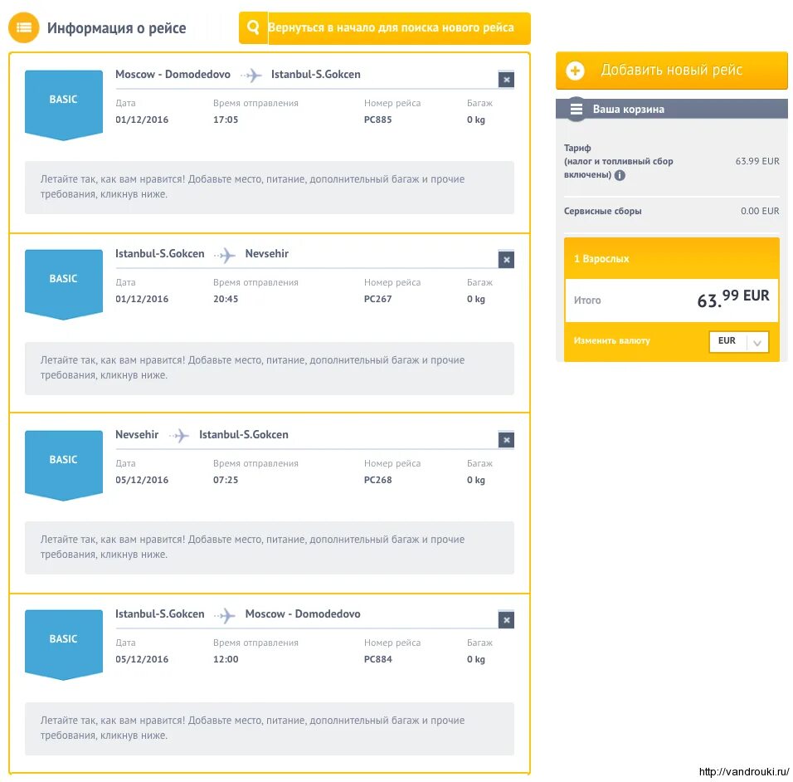Click the BASIC badge of flight PC884
The image size is (793, 782).
point(64,645)
